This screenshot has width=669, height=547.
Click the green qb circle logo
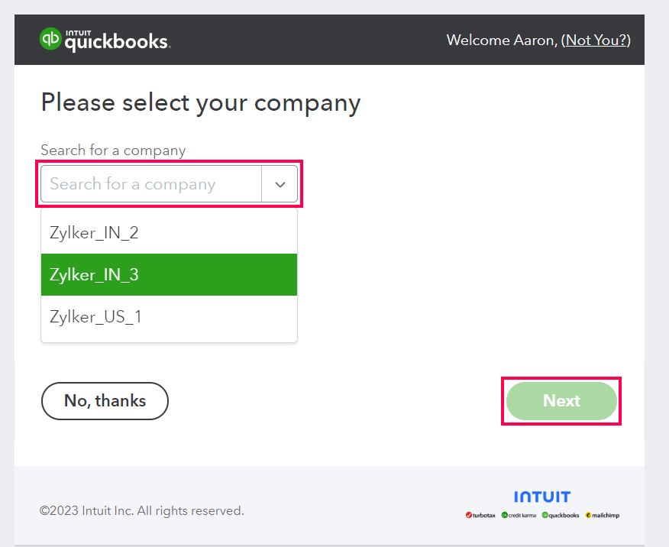pos(50,40)
